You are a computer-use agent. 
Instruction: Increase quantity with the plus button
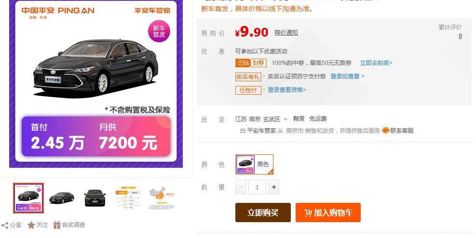coord(274,187)
